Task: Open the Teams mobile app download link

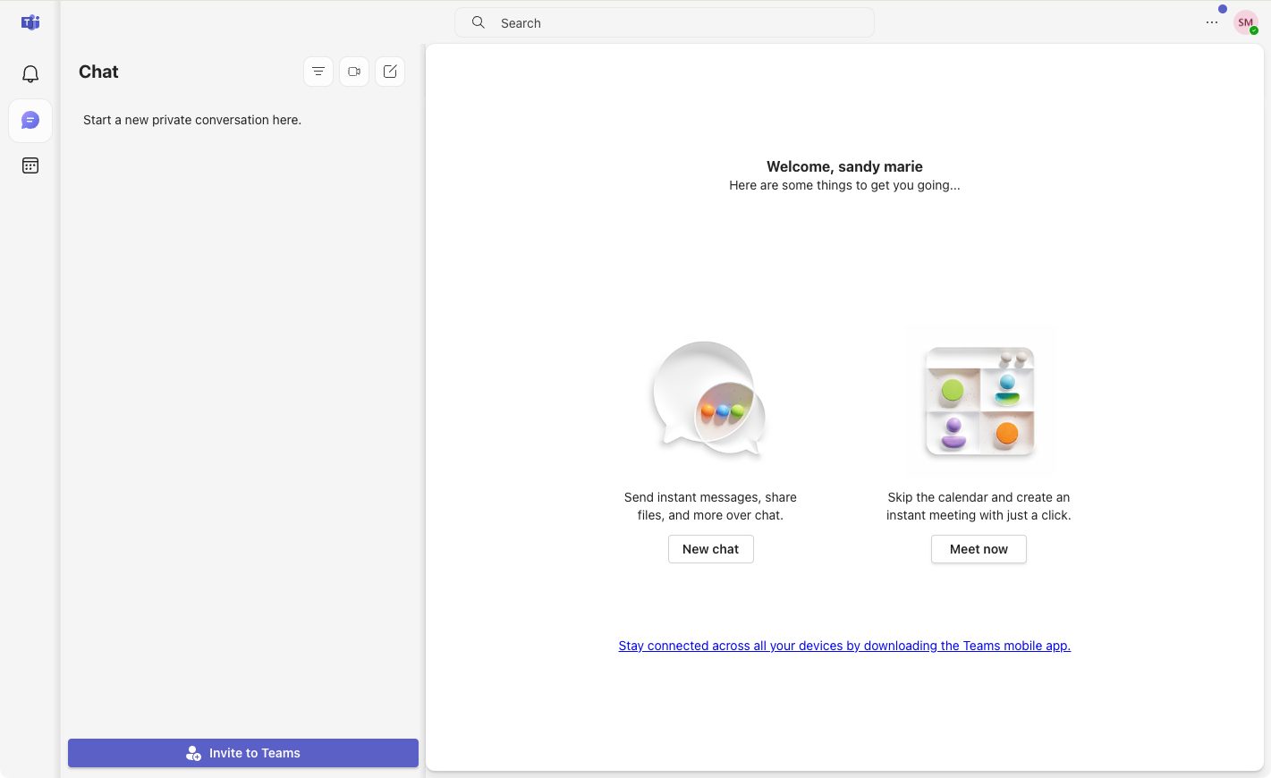Action: (844, 646)
